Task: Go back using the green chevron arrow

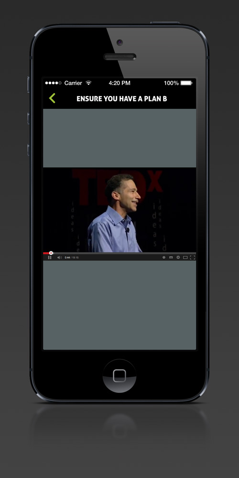Action: [x=52, y=98]
